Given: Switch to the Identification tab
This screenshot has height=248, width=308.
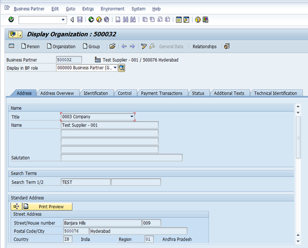Looking at the screenshot, I should click(x=96, y=93).
